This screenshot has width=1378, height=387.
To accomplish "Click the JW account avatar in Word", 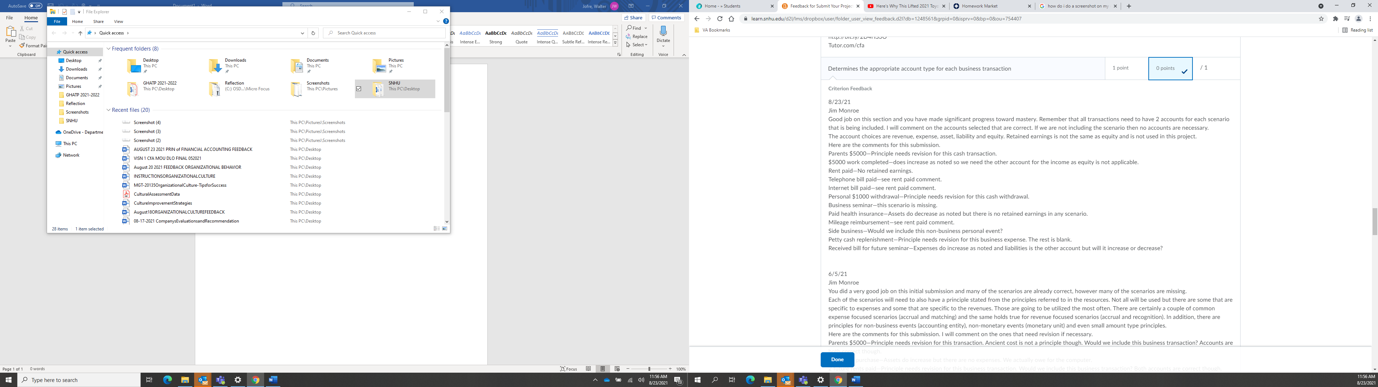I will point(614,6).
